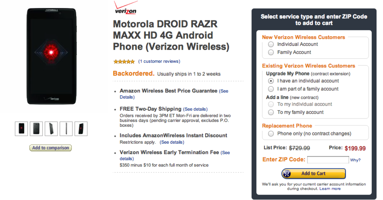This screenshot has height=200, width=383.
Task: Choose 'I am part of a family account'
Action: coord(271,89)
